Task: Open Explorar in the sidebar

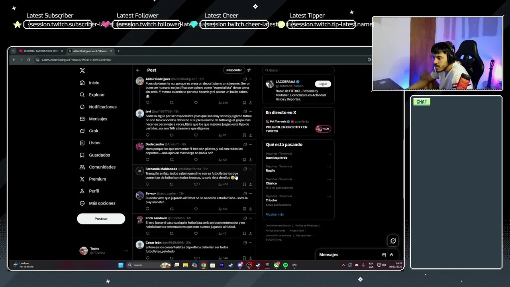Action: 92,95
